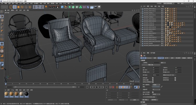Click frame 45 on the timeline ruler
This screenshot has width=196, height=105.
(68, 84)
